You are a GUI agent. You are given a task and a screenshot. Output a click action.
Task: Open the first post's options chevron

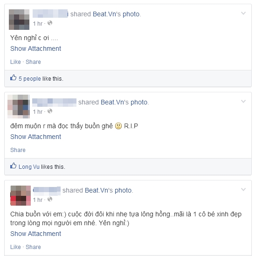[x=243, y=13]
